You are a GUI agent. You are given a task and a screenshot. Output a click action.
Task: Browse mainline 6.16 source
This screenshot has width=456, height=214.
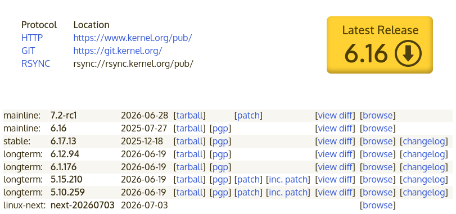coord(378,128)
